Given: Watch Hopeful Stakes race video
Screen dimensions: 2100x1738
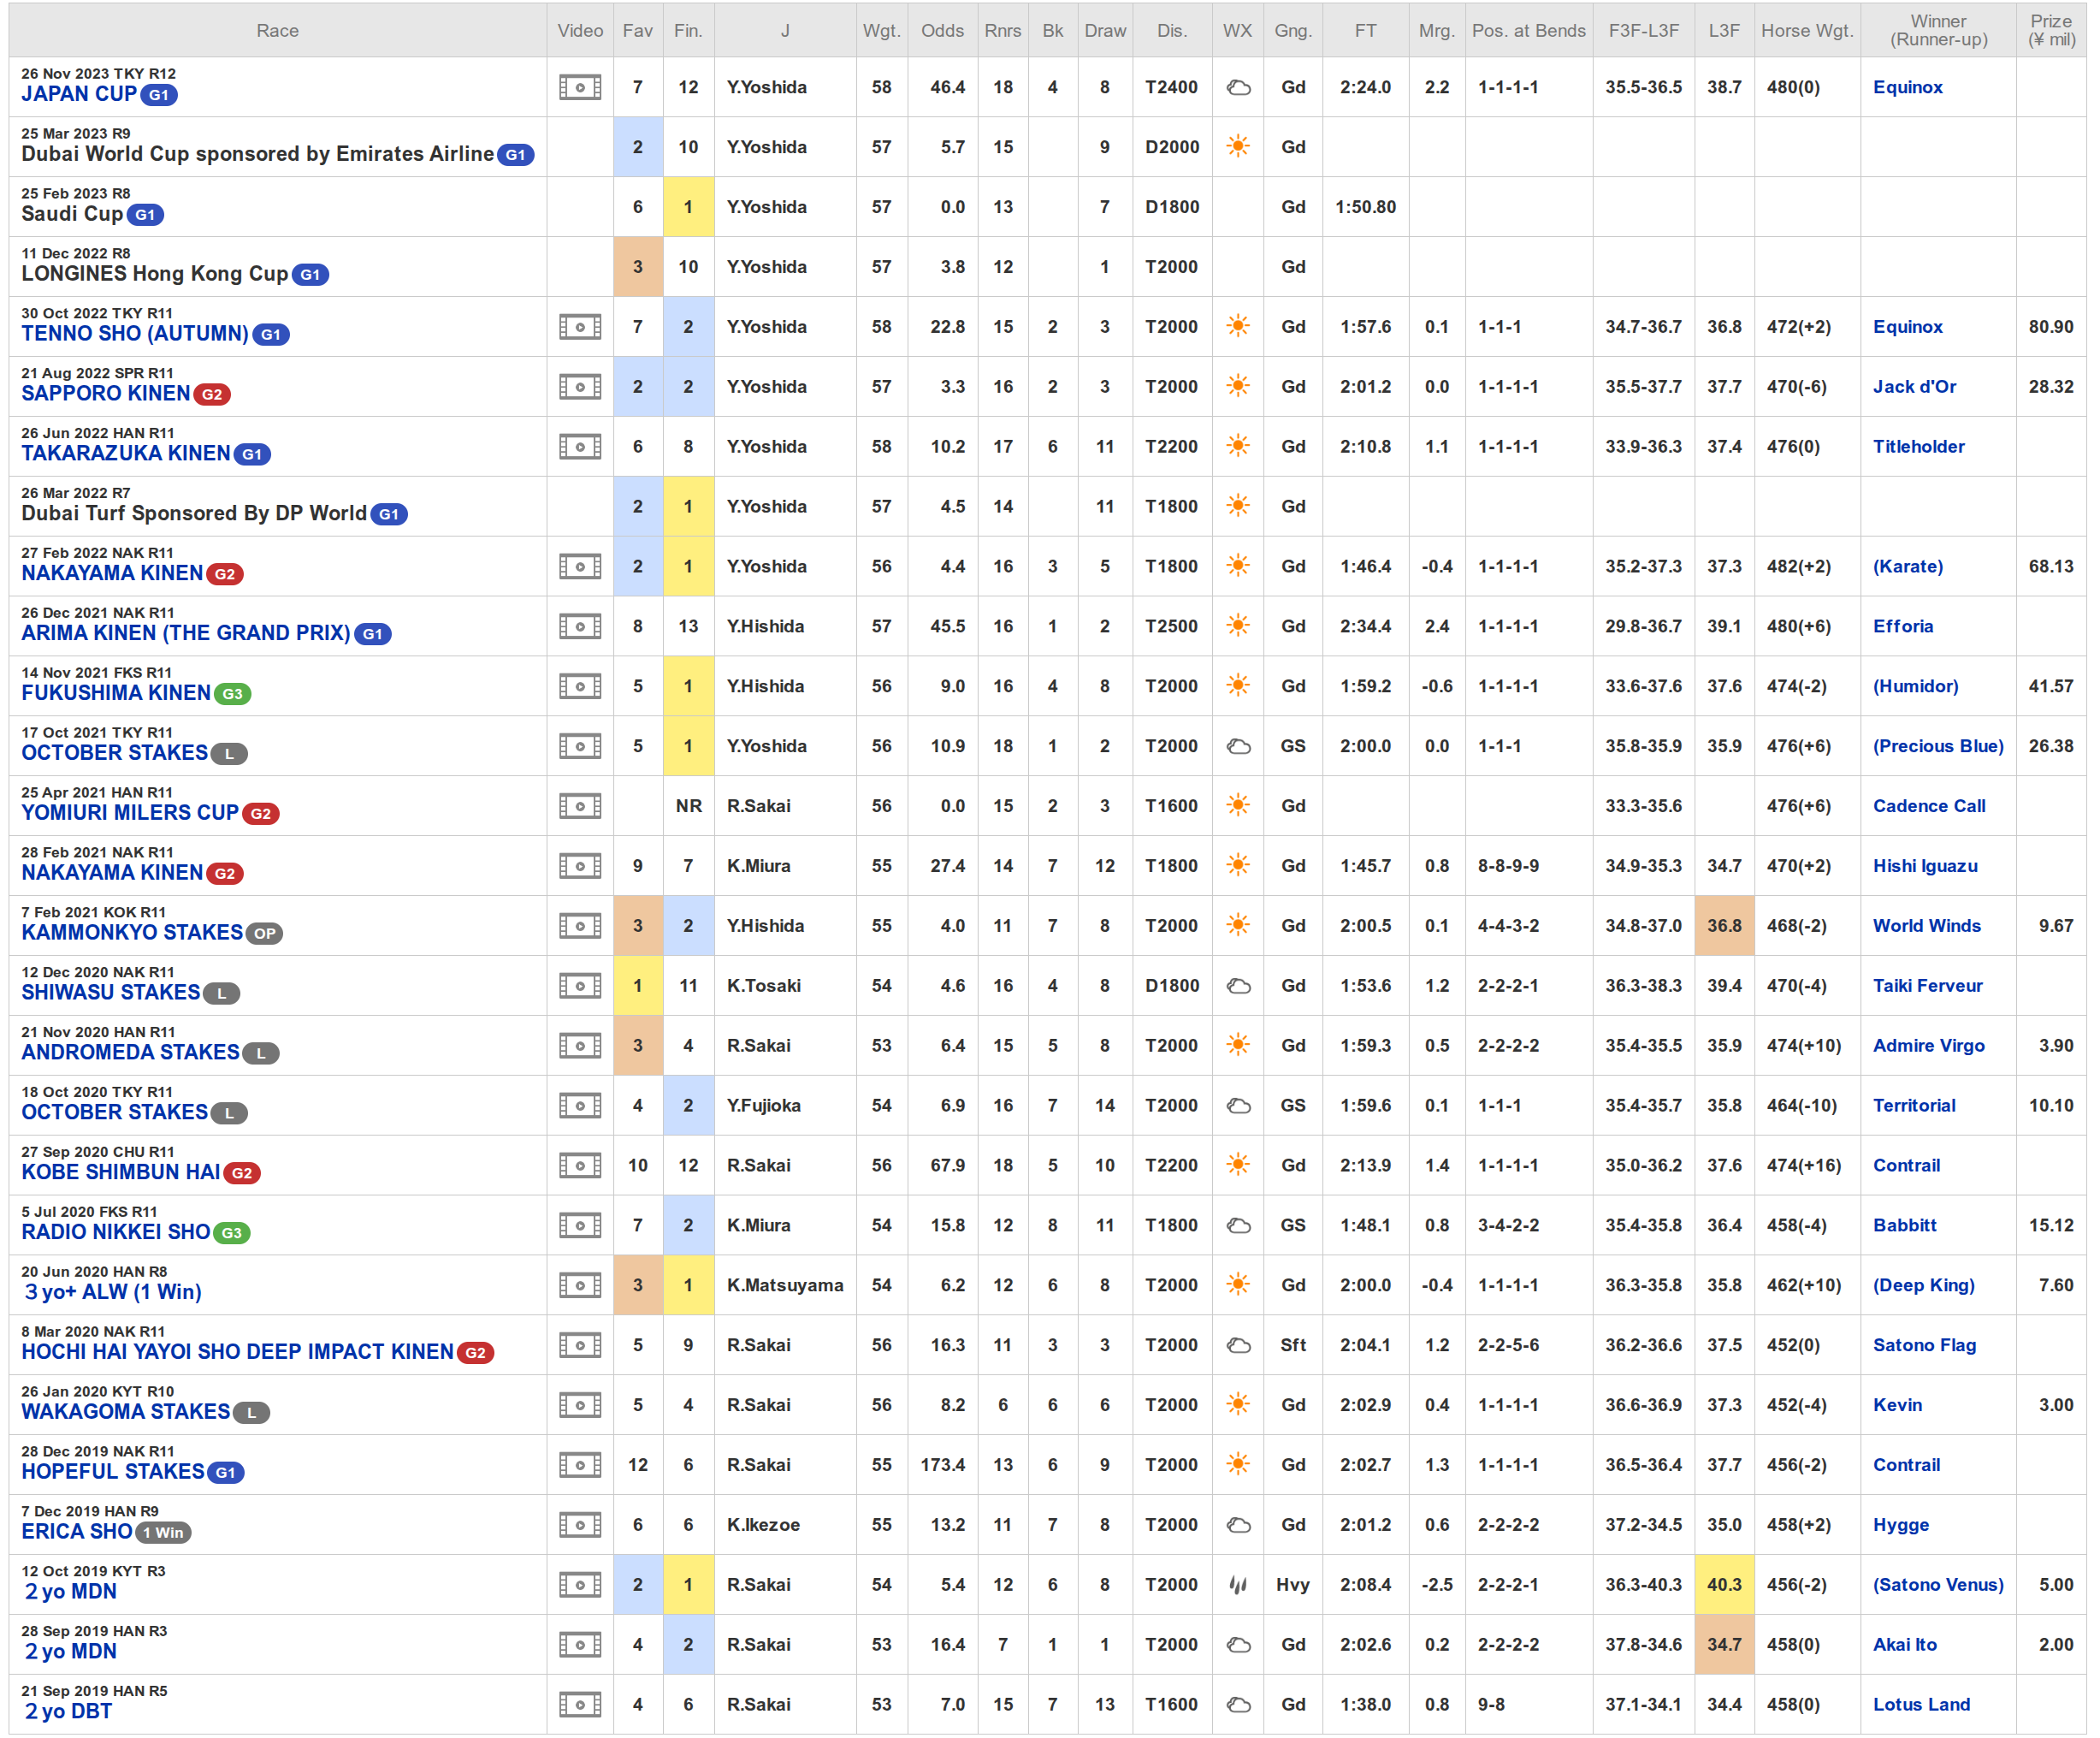Looking at the screenshot, I should pyautogui.click(x=579, y=1465).
